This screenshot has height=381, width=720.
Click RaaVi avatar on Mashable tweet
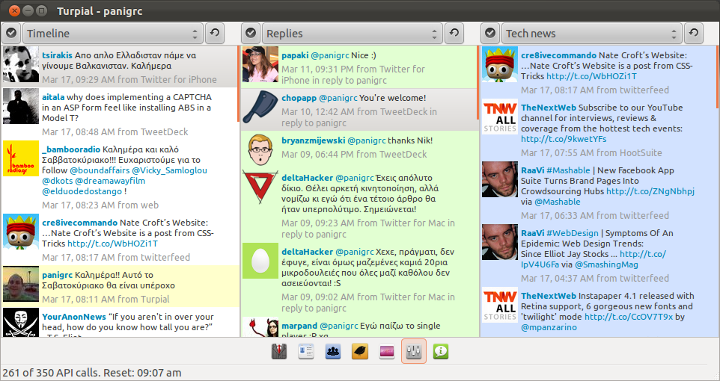[500, 179]
